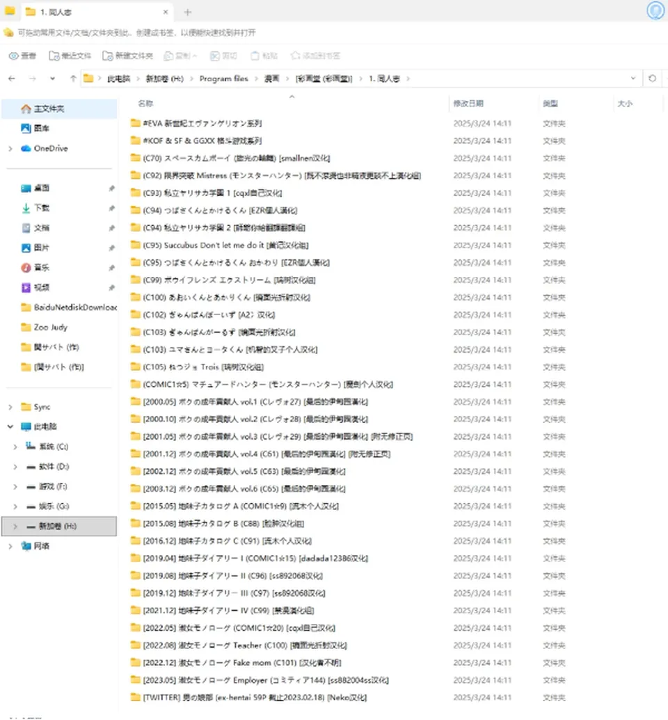Open the address bar dropdown arrow
The height and width of the screenshot is (720, 668).
[x=633, y=79]
